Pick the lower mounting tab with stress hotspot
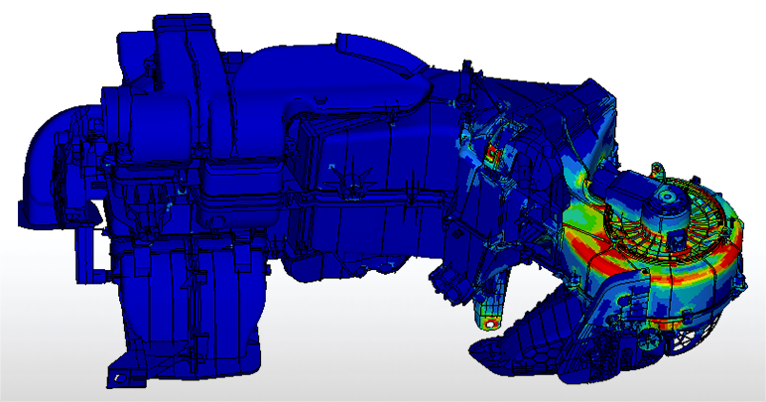This screenshot has width=766, height=402. (x=488, y=317)
